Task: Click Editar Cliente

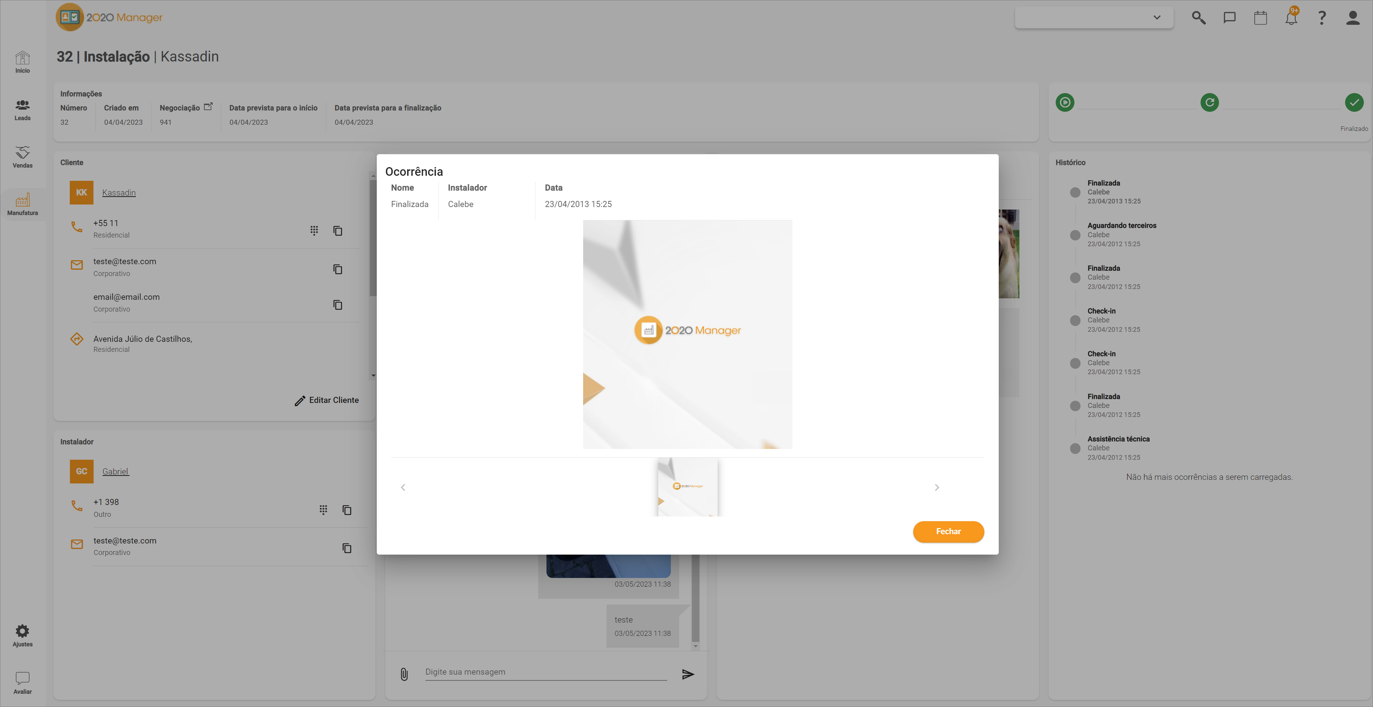Action: (x=326, y=400)
